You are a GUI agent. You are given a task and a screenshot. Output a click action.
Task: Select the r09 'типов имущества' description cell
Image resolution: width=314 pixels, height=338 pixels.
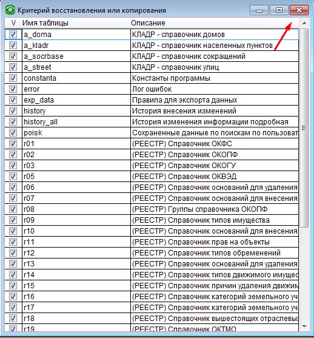click(215, 220)
